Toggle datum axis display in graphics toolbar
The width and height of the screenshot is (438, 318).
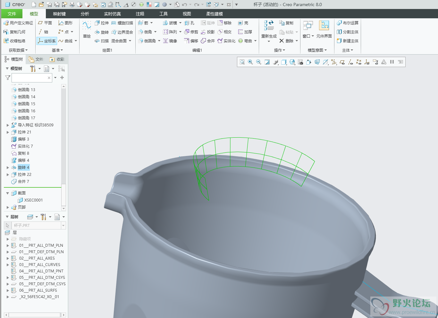click(x=350, y=62)
